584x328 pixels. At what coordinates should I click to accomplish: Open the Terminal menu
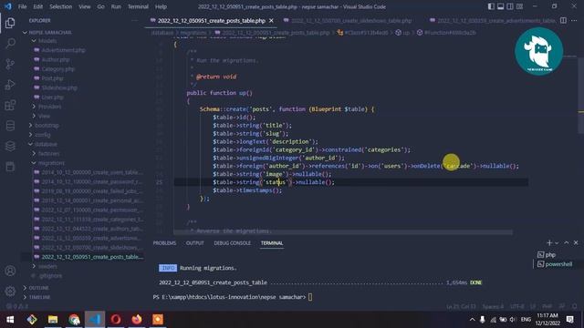(x=138, y=6)
